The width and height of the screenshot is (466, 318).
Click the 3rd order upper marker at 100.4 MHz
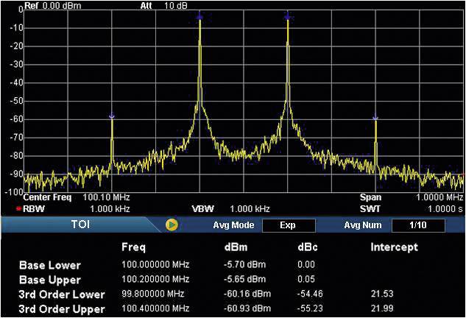coord(375,117)
